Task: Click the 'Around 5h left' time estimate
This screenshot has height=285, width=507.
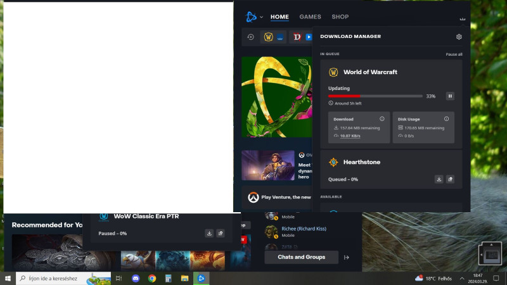Action: point(348,103)
